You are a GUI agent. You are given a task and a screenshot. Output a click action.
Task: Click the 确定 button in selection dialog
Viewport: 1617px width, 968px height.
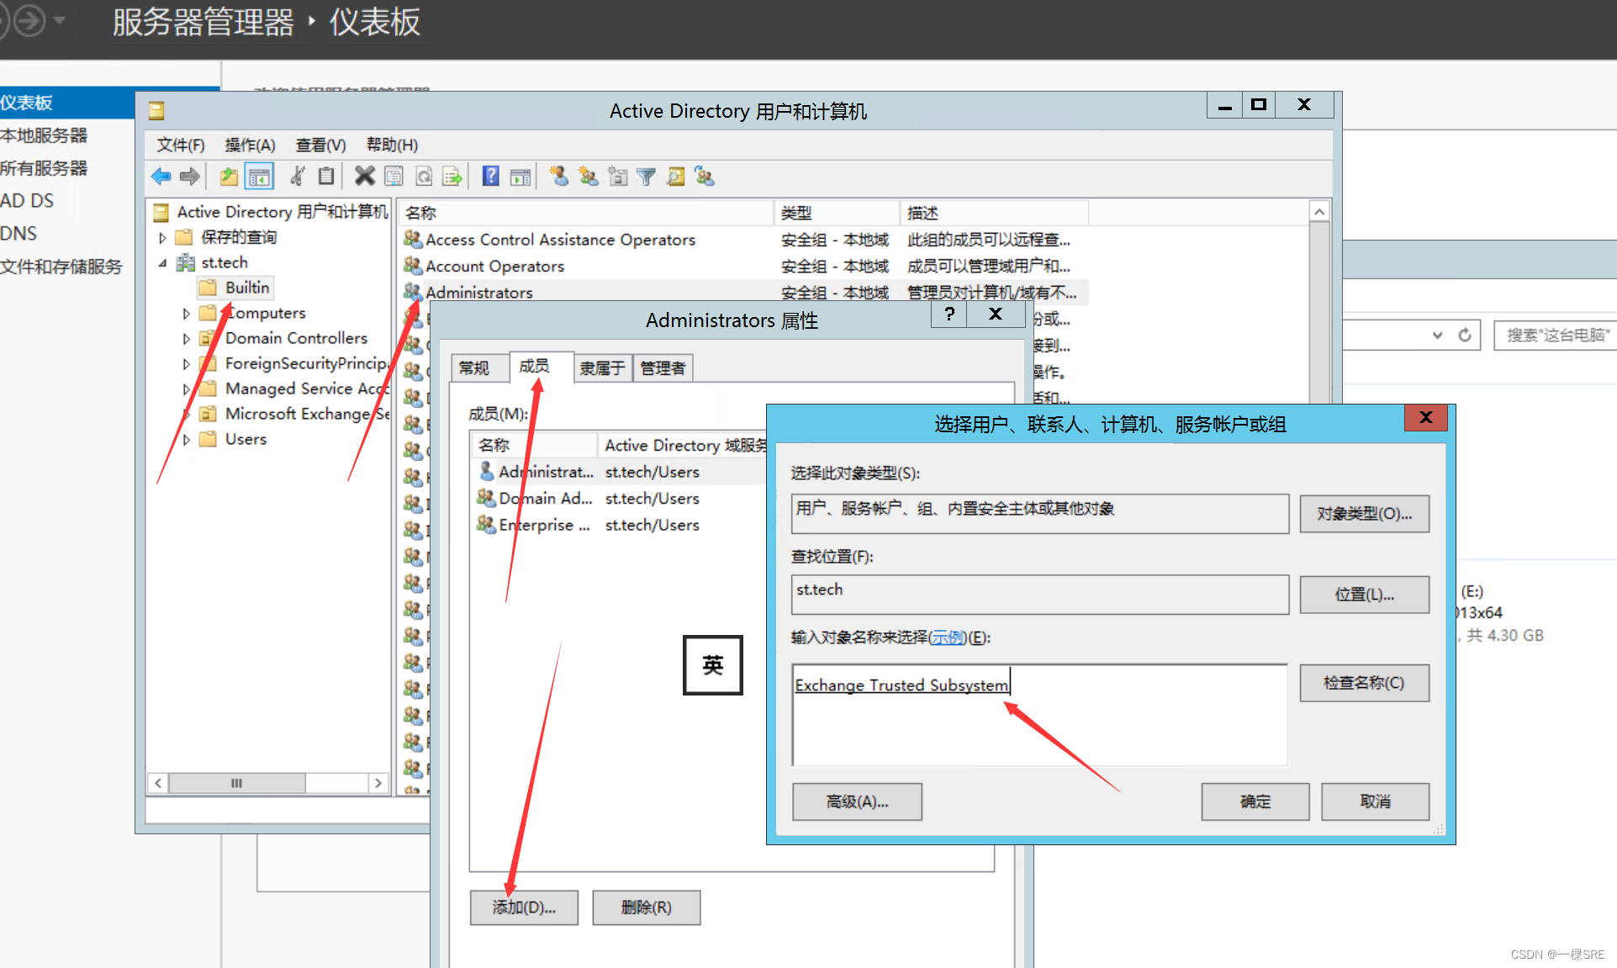[1255, 801]
